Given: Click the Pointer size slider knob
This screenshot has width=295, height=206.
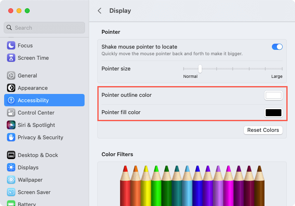Looking at the screenshot, I should pos(200,69).
